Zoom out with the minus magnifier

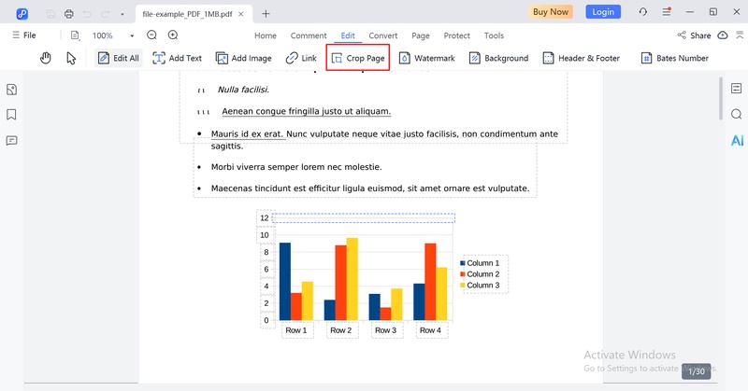(151, 35)
